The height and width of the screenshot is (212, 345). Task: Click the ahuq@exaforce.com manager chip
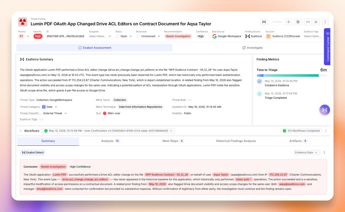tap(49, 189)
